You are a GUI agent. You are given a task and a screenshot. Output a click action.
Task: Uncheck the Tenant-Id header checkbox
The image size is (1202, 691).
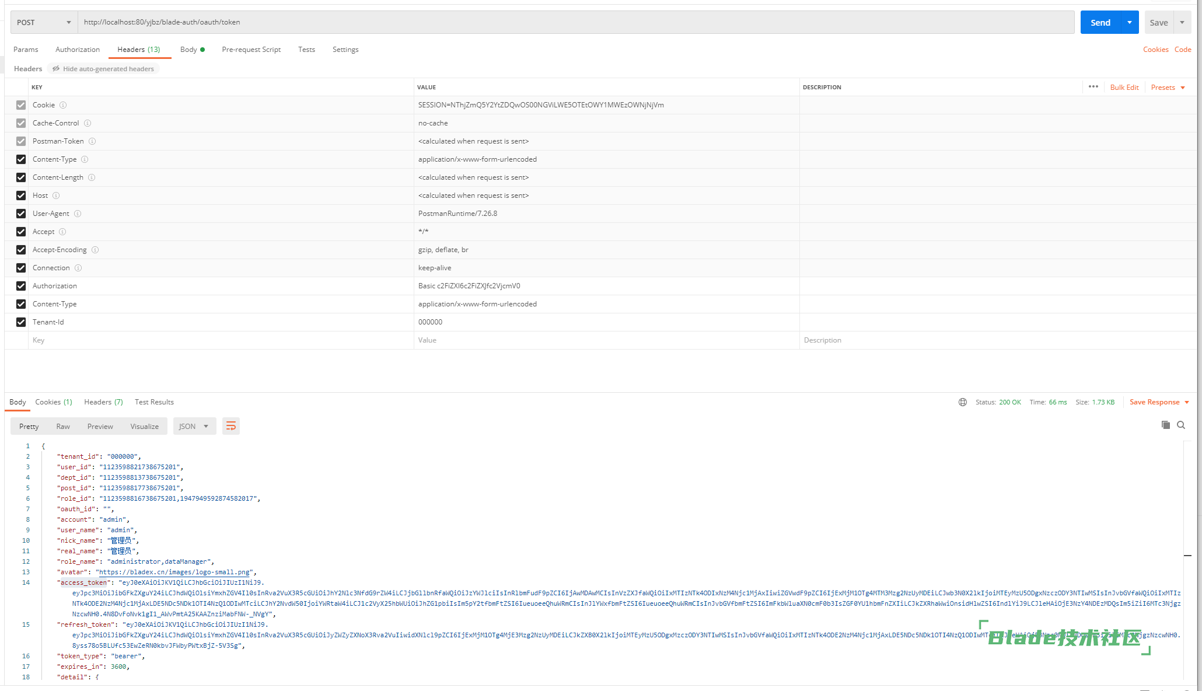point(21,322)
